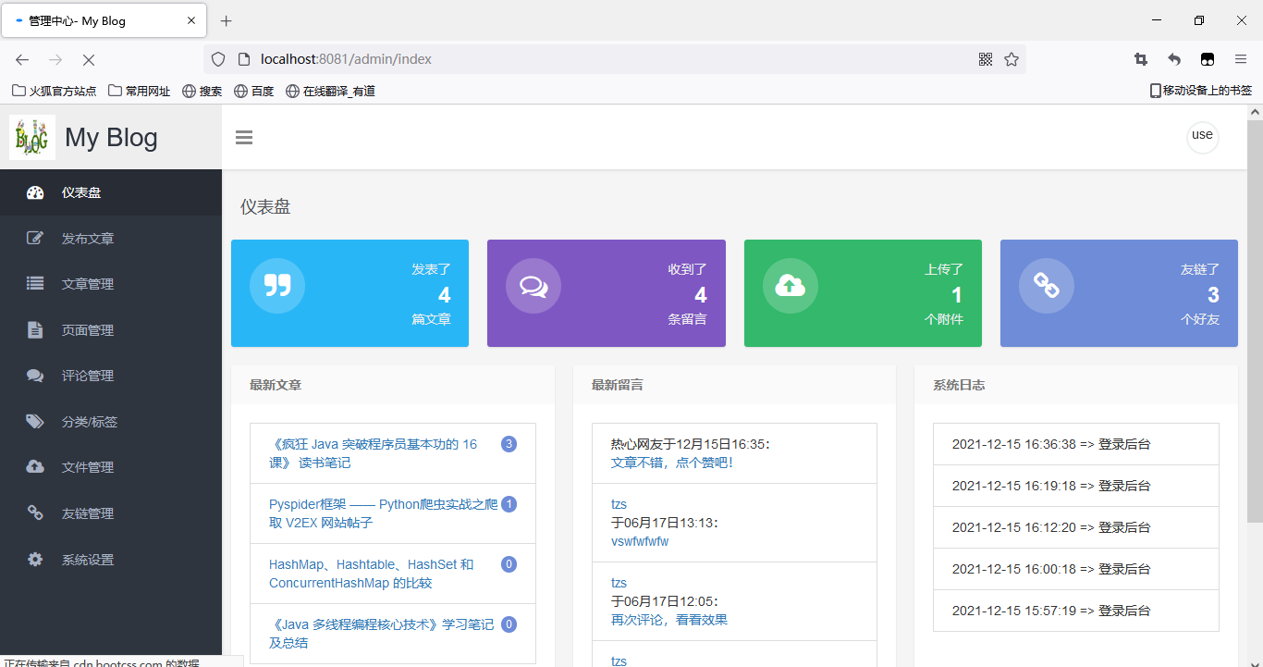The height and width of the screenshot is (667, 1263).
Task: Go to 评论管理 in sidebar
Action: tap(111, 376)
